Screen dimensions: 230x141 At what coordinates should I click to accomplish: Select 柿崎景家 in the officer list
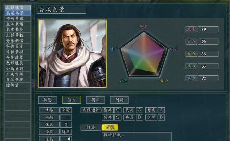[x=18, y=19]
